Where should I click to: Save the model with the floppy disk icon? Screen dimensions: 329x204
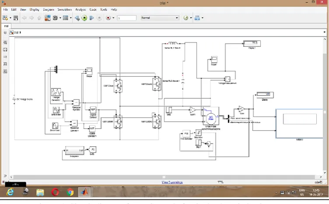(x=16, y=18)
